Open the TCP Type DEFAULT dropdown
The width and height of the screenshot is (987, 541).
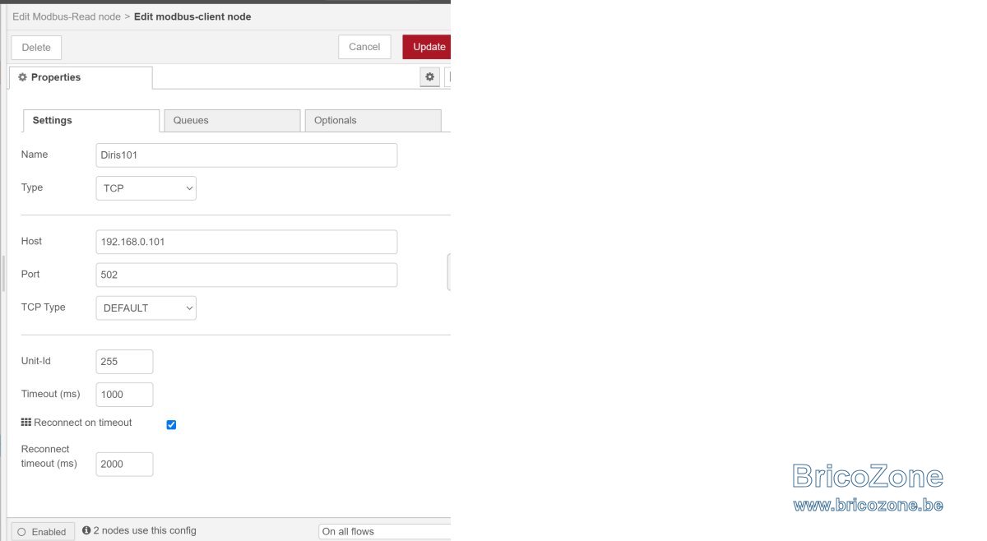[146, 307]
